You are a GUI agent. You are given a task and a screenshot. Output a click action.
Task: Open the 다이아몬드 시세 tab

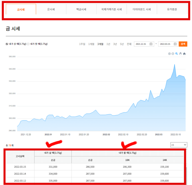[x=142, y=9]
